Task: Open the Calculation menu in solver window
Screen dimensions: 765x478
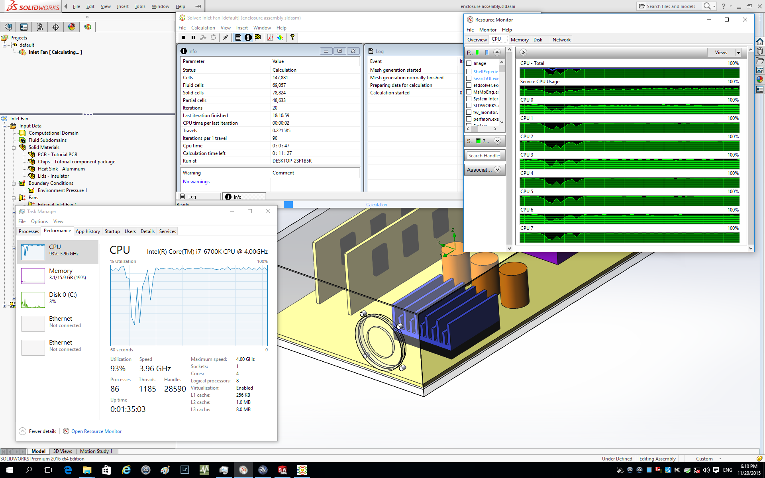Action: (x=203, y=28)
